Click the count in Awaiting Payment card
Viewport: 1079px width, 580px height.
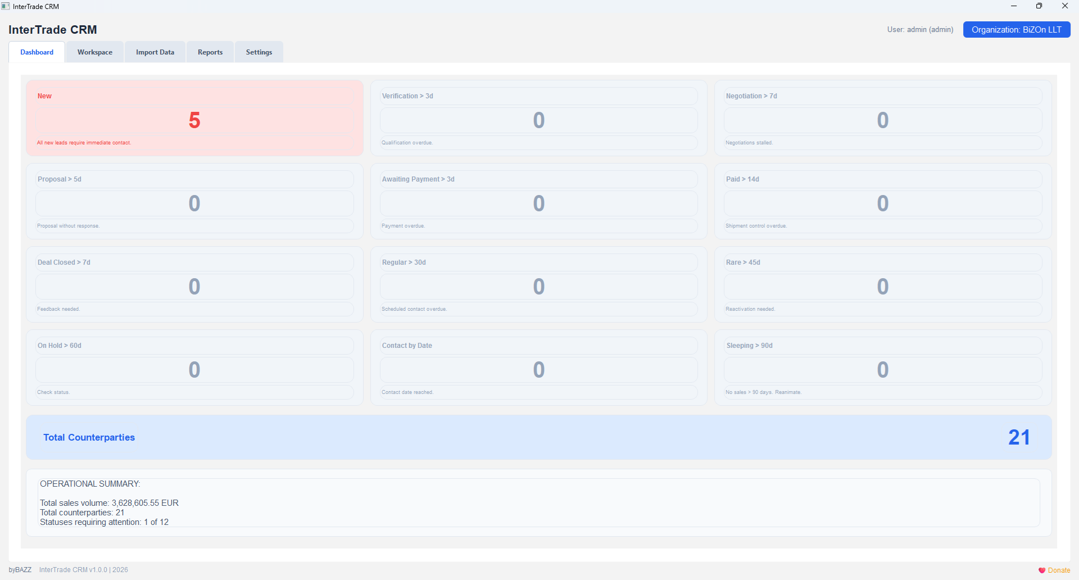(x=539, y=203)
